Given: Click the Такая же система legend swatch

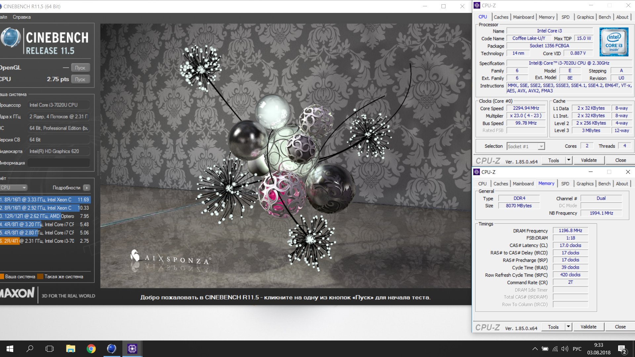Looking at the screenshot, I should 40,277.
